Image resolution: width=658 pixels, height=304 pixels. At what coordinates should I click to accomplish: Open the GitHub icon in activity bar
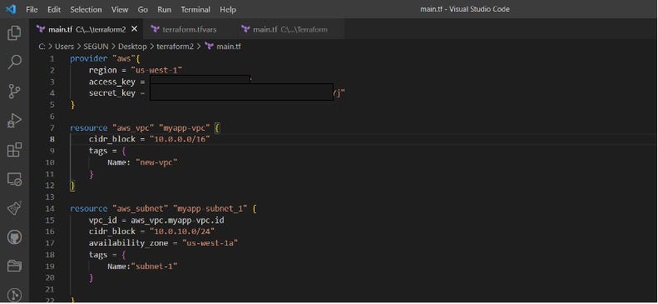tap(14, 237)
